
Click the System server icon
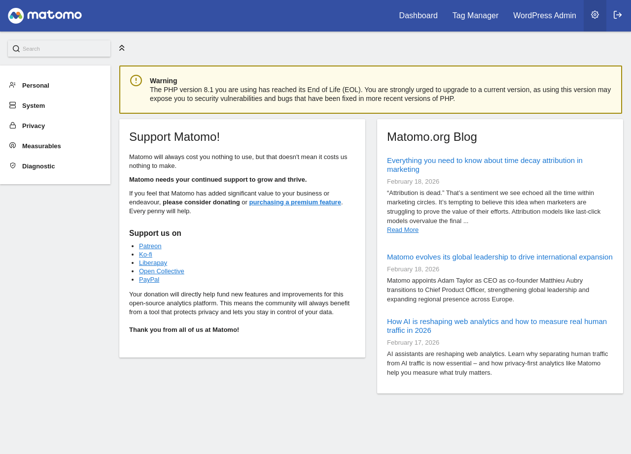pyautogui.click(x=13, y=105)
